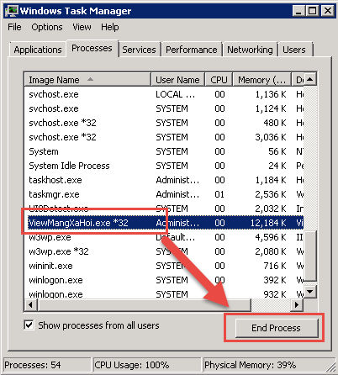Select the System Idle Process row
The image size is (338, 375).
(x=164, y=166)
